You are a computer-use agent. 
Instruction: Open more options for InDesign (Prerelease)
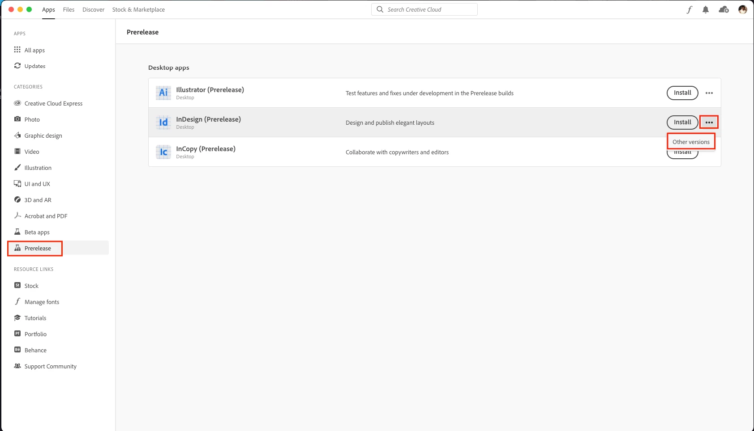pyautogui.click(x=709, y=123)
